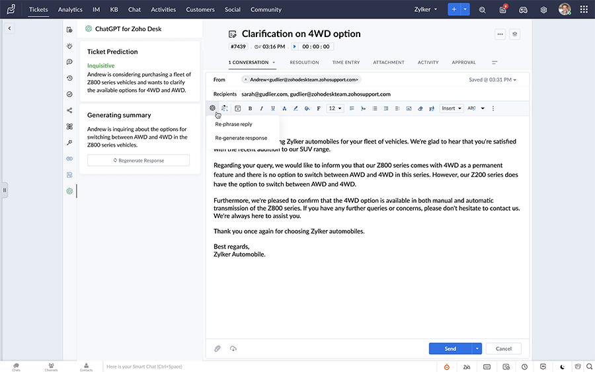Click the ChatGPT icon in editor toolbar
This screenshot has height=372, width=595.
click(212, 108)
